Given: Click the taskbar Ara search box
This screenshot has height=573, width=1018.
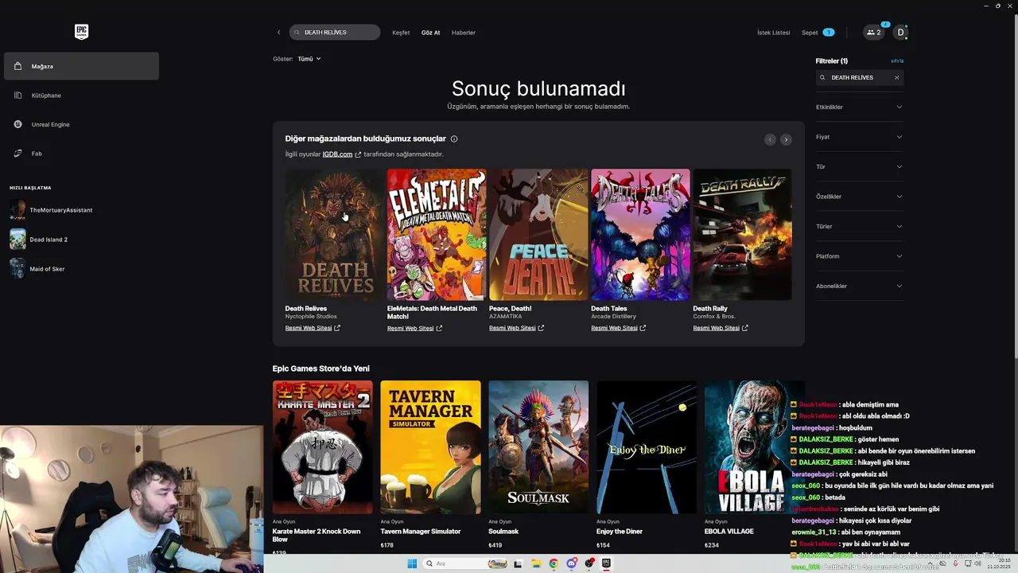Looking at the screenshot, I should click(466, 563).
